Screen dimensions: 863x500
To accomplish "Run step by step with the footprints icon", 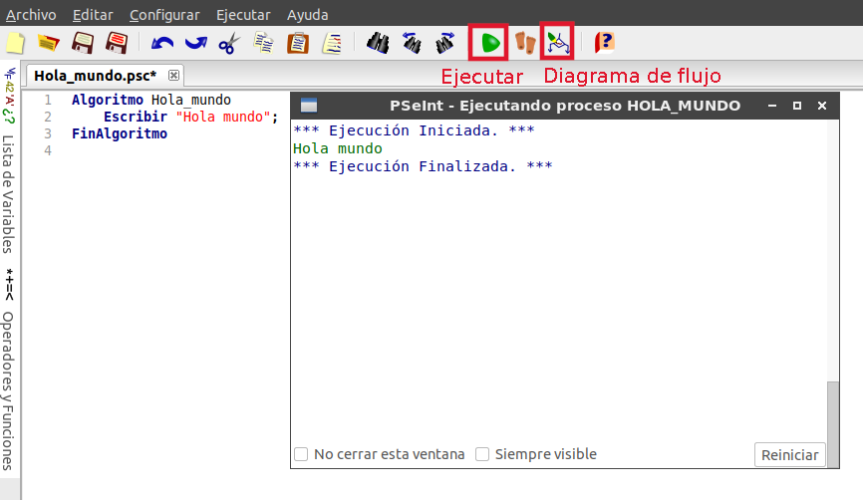I will tap(524, 43).
